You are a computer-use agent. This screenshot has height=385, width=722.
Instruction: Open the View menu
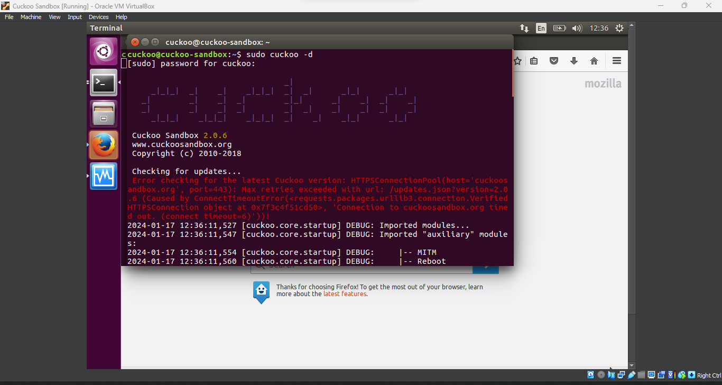pyautogui.click(x=55, y=17)
